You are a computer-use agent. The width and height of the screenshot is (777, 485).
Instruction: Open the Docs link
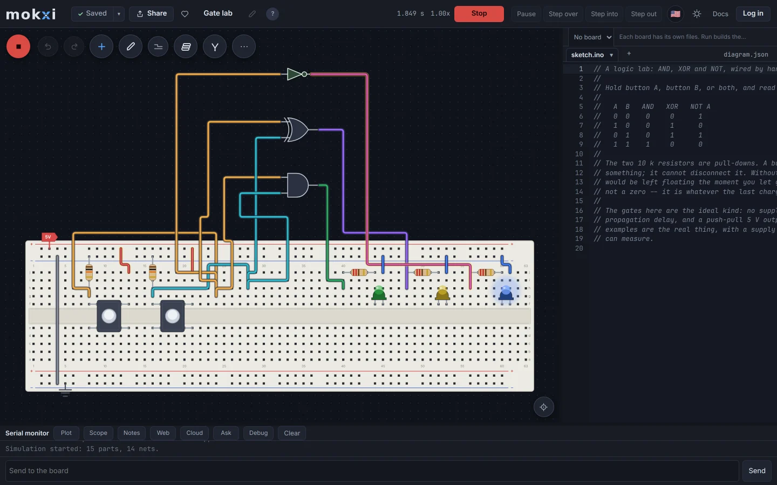720,14
